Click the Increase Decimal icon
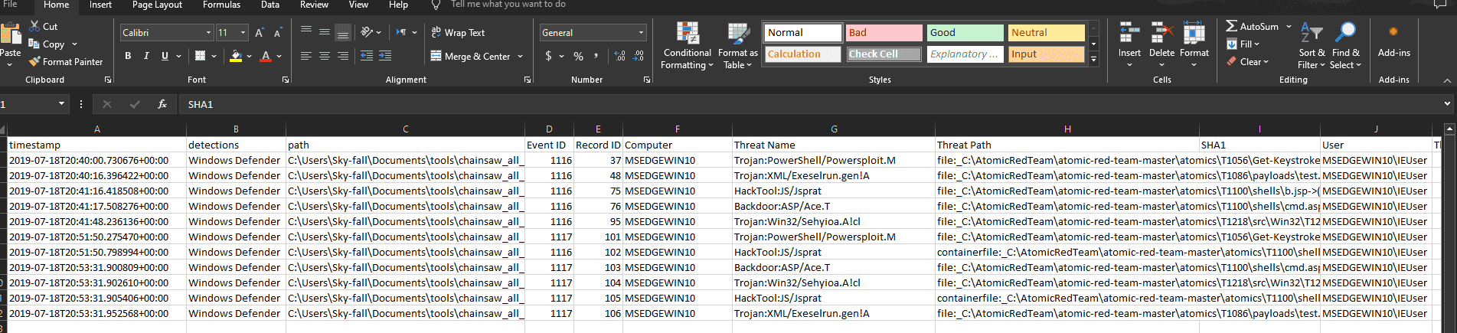 click(x=620, y=57)
